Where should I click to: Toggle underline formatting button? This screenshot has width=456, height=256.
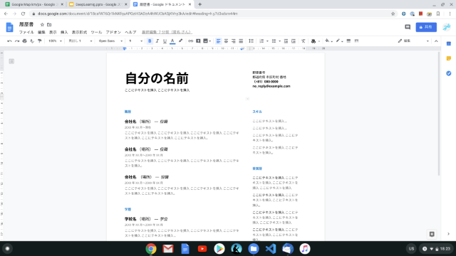click(165, 41)
